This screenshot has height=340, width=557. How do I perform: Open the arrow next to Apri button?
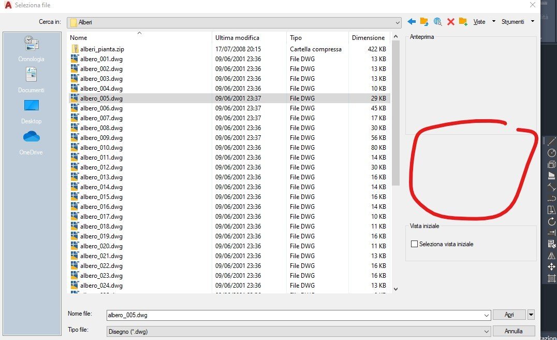(x=531, y=315)
